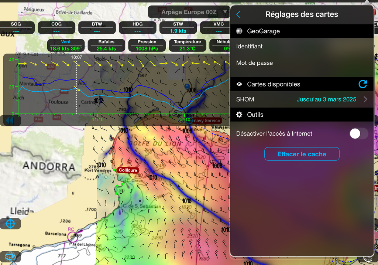
Task: Tap the blue boat position marker
Action: (x=187, y=86)
